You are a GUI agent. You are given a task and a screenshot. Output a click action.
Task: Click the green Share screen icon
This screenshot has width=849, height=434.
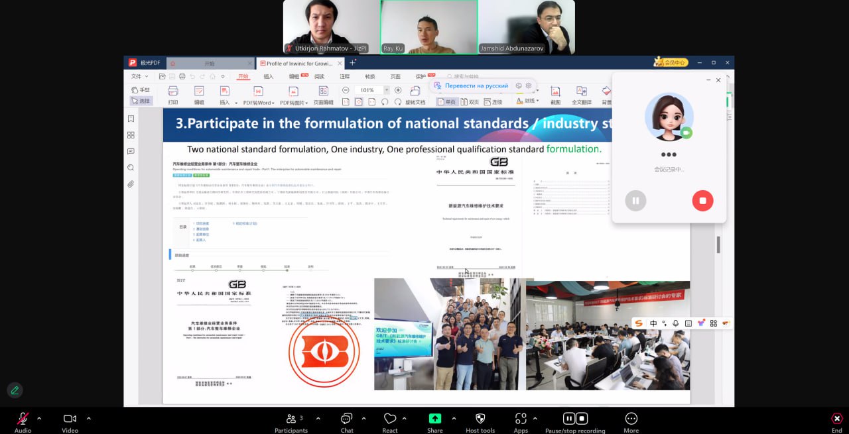pos(435,418)
